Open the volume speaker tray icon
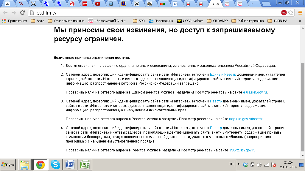The image size is (305, 171). (x=259, y=165)
